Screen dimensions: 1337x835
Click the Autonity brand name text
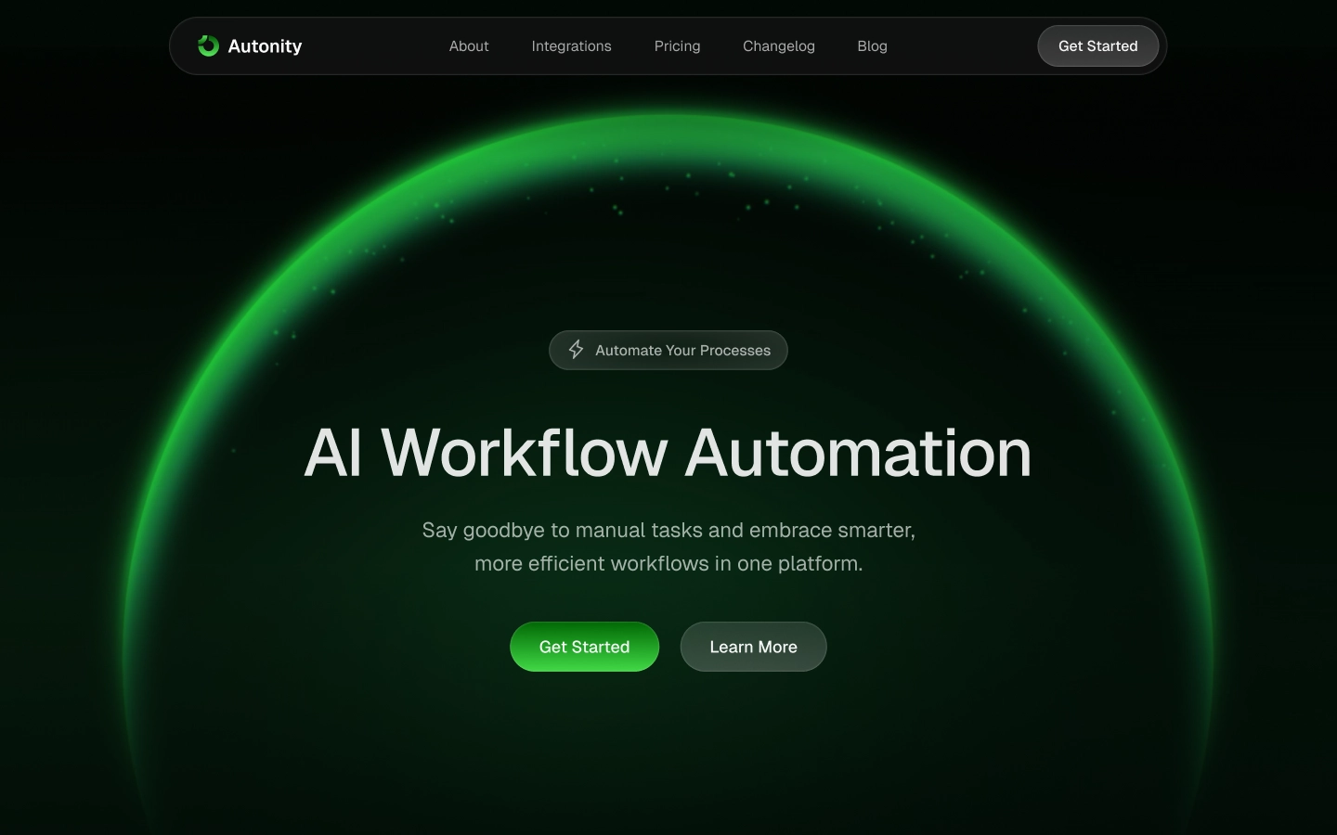tap(265, 46)
